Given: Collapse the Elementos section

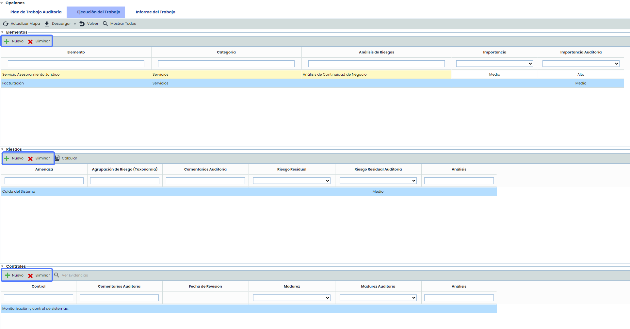Looking at the screenshot, I should point(3,32).
